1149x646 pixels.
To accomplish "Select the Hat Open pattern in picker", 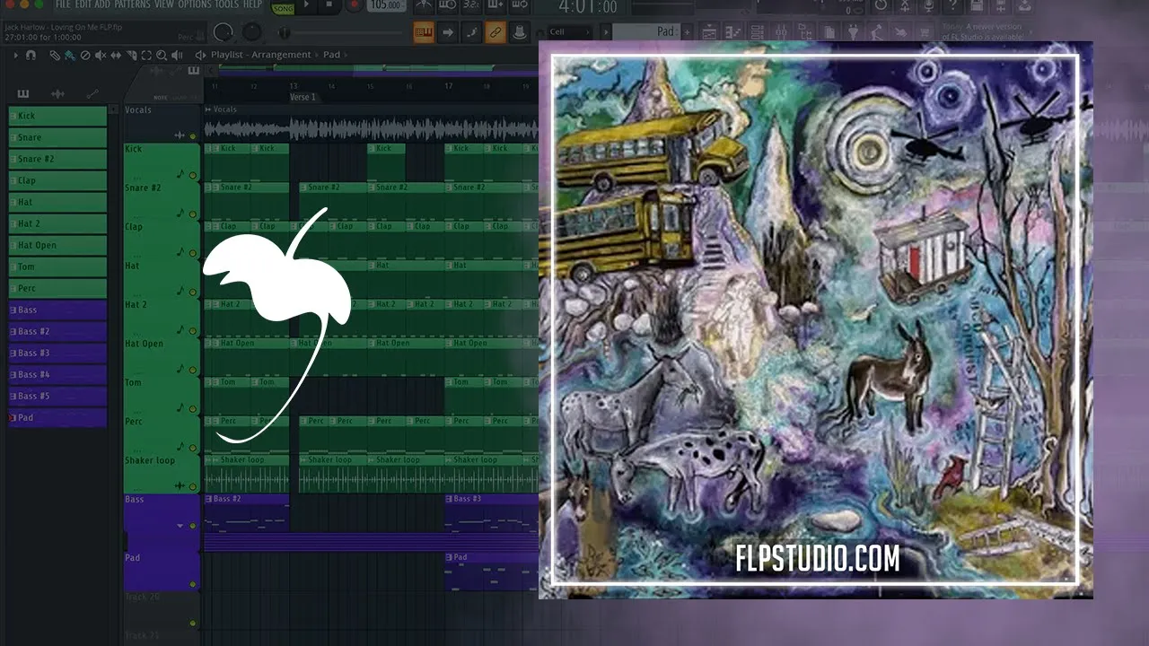I will pos(57,245).
